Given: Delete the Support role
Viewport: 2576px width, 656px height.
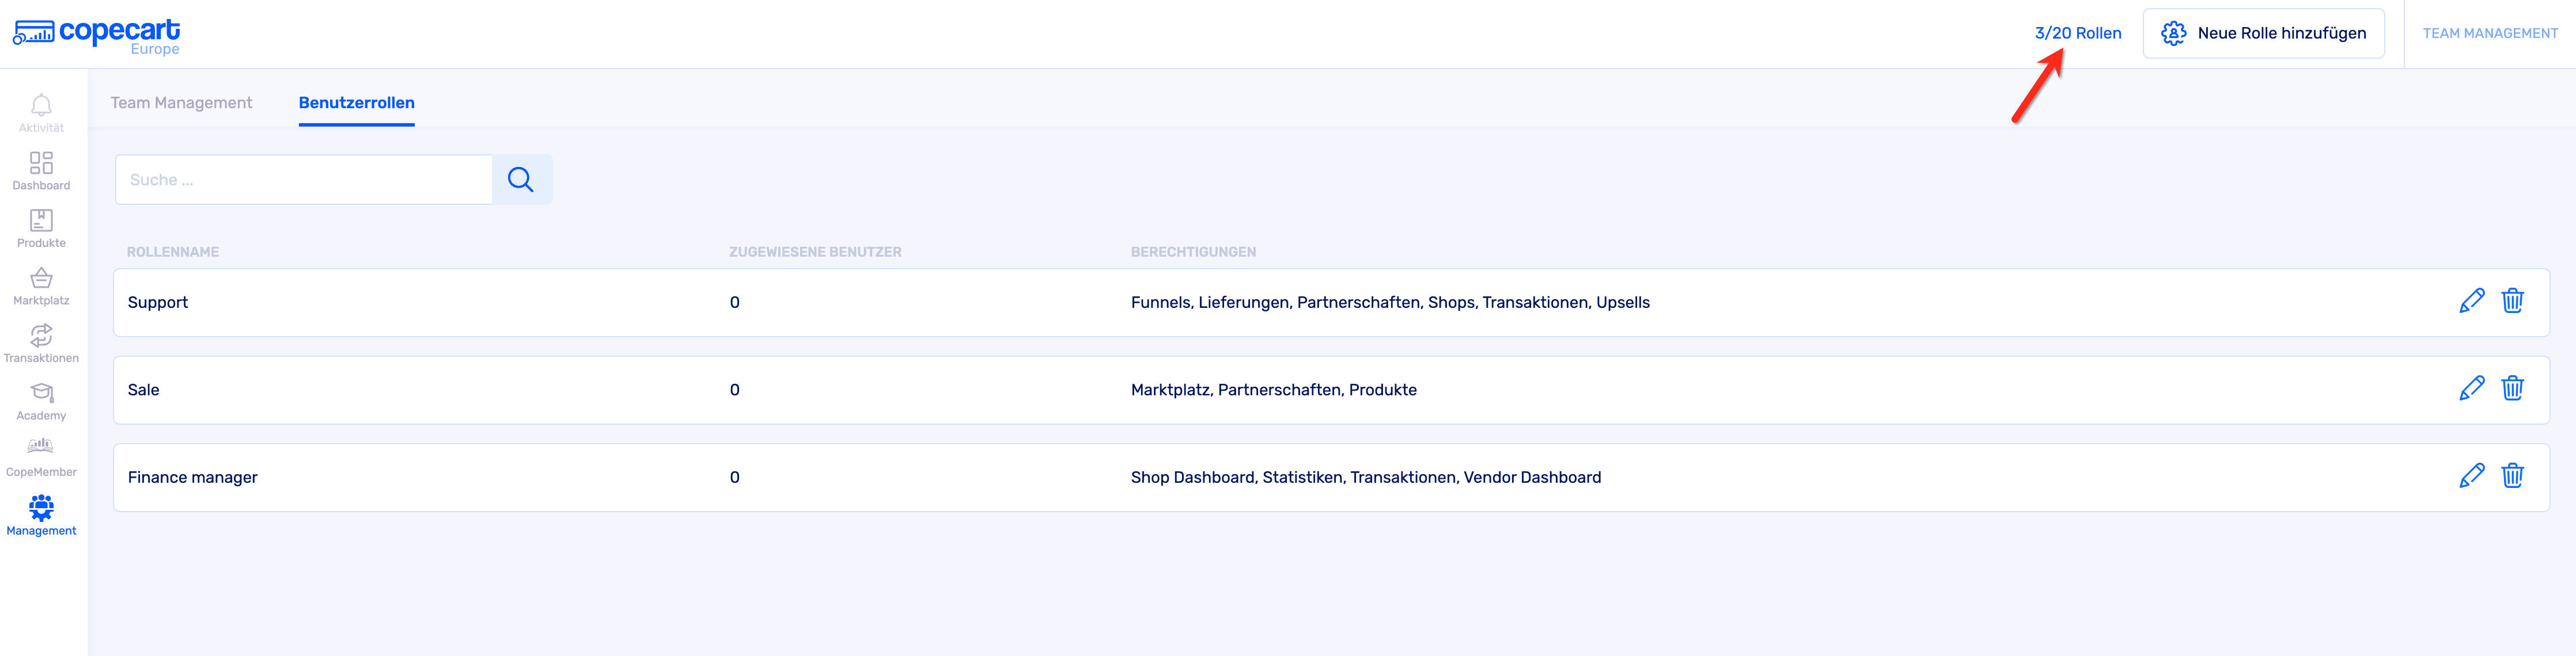Looking at the screenshot, I should click(x=2512, y=302).
